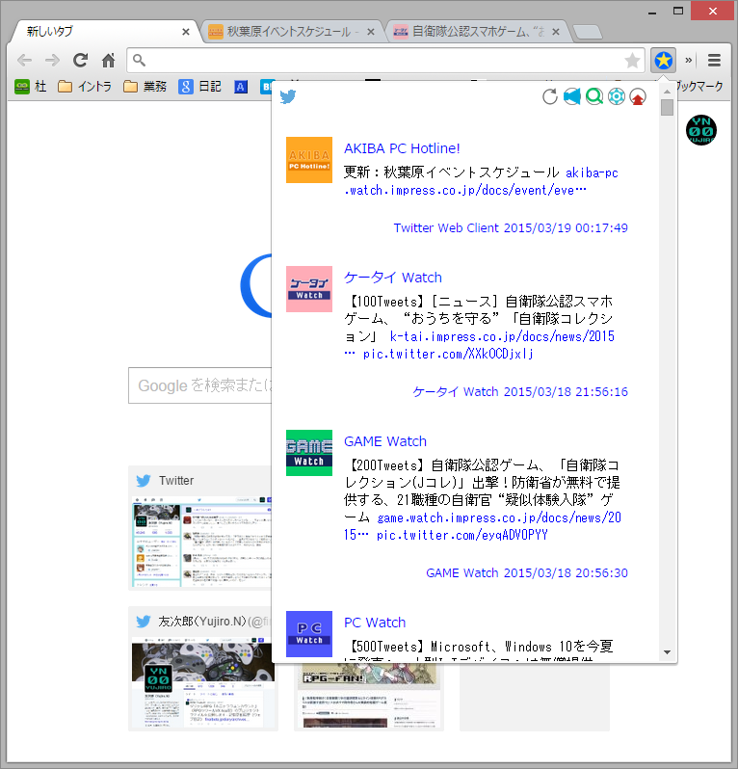The width and height of the screenshot is (738, 769).
Task: Maximize the Chrome window
Action: pos(678,11)
